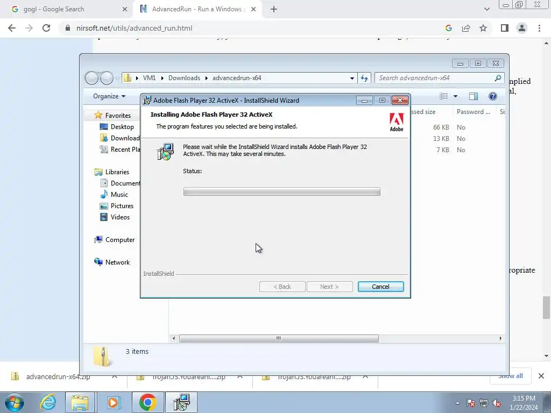This screenshot has width=551, height=413.
Task: Open a new Chrome tab
Action: point(274,9)
